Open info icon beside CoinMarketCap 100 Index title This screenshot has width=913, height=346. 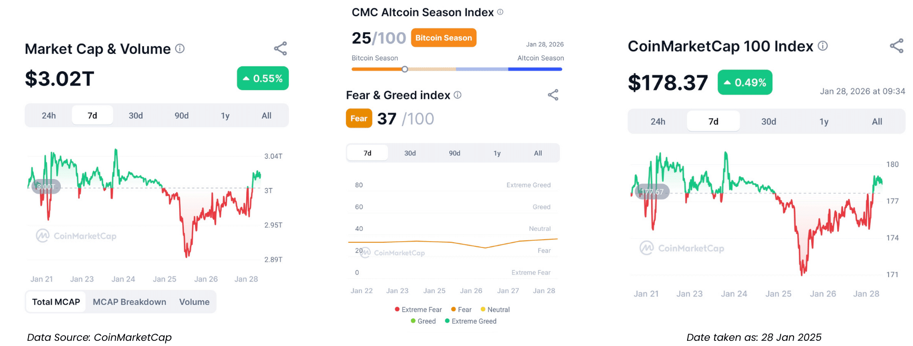click(x=823, y=46)
